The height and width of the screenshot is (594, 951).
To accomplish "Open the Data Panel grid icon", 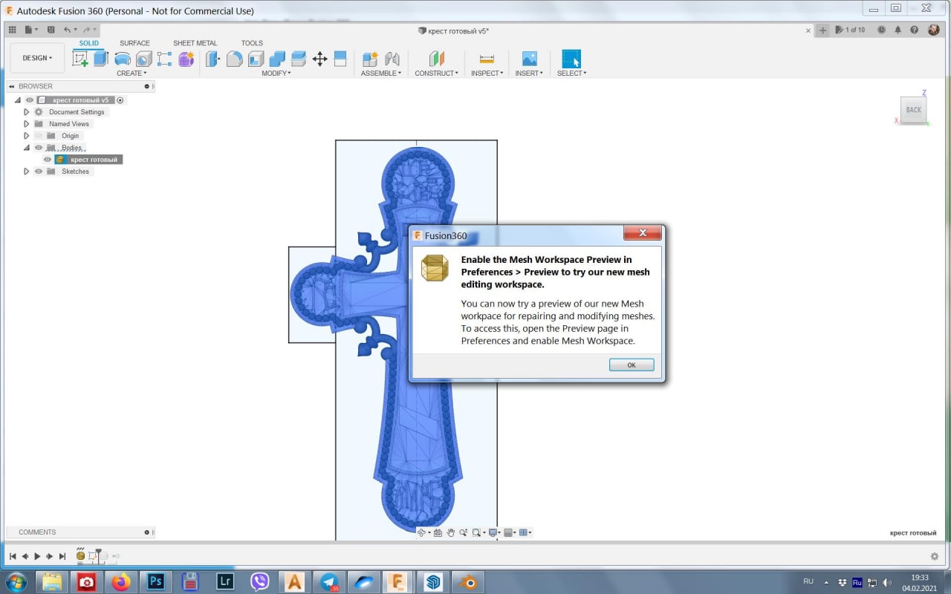I will tap(12, 30).
